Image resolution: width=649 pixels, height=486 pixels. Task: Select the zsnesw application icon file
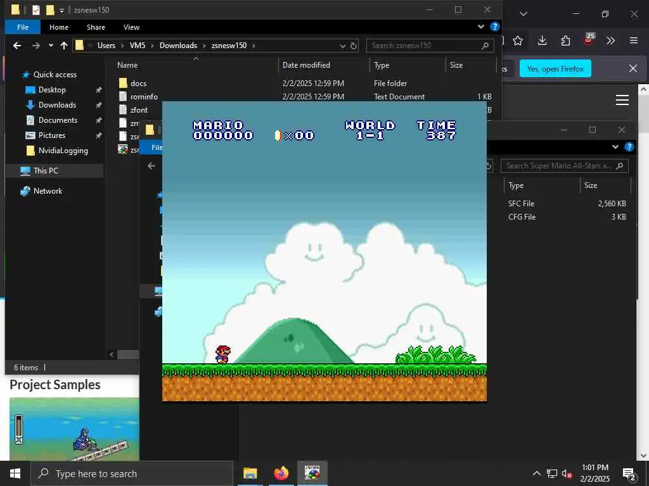pos(122,149)
